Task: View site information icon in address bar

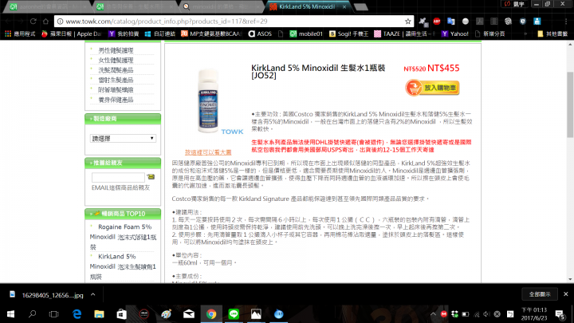Action: coord(60,22)
